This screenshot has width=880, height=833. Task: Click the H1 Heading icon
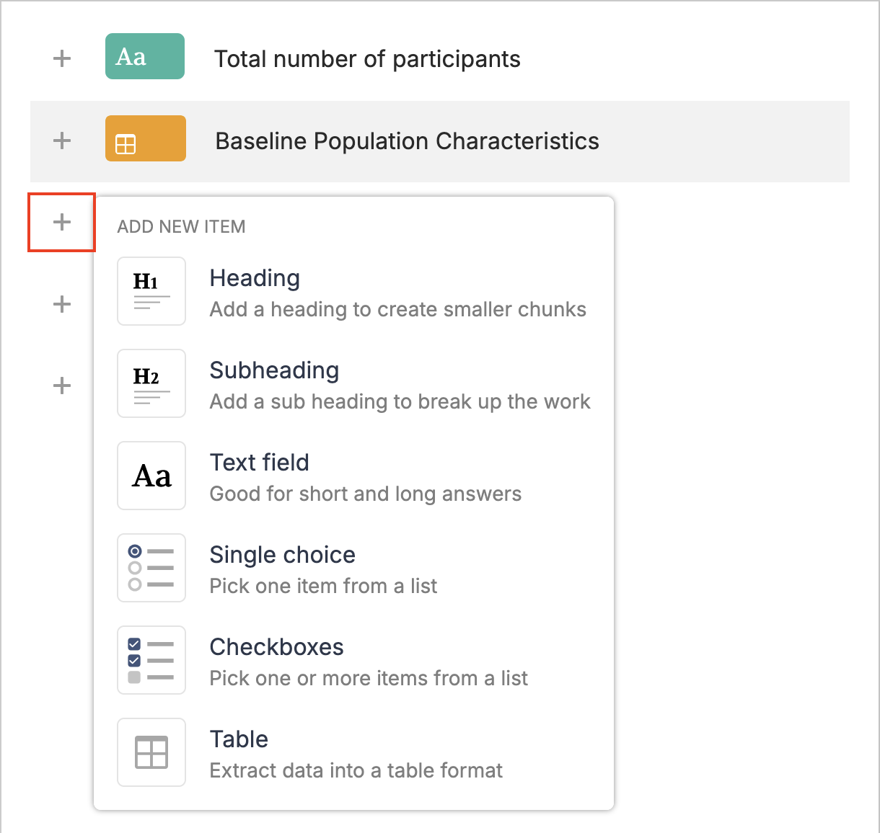pos(151,291)
